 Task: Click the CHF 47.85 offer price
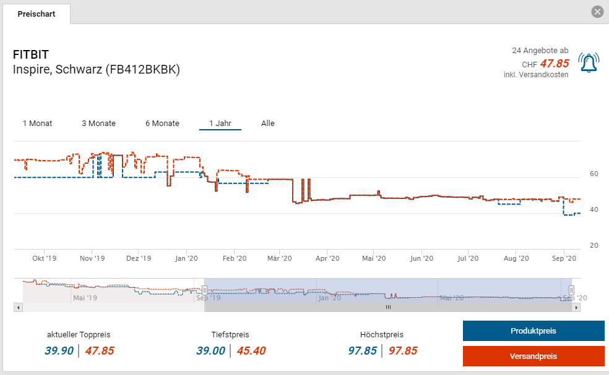pos(554,63)
